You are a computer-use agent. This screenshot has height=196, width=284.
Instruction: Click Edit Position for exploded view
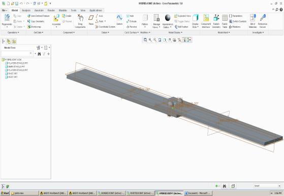pos(181,27)
